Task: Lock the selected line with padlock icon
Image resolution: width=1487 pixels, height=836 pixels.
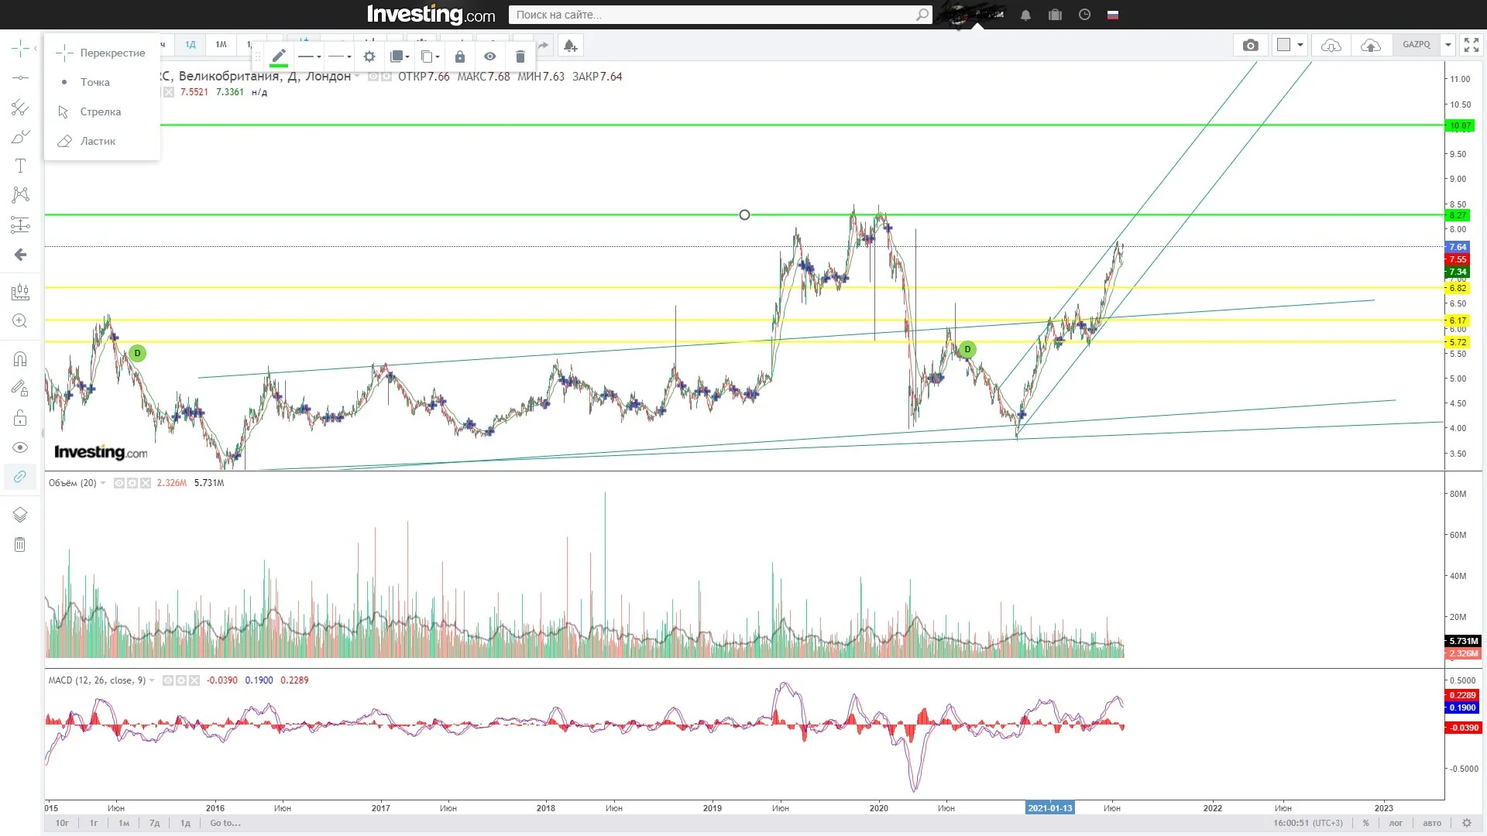Action: (460, 57)
